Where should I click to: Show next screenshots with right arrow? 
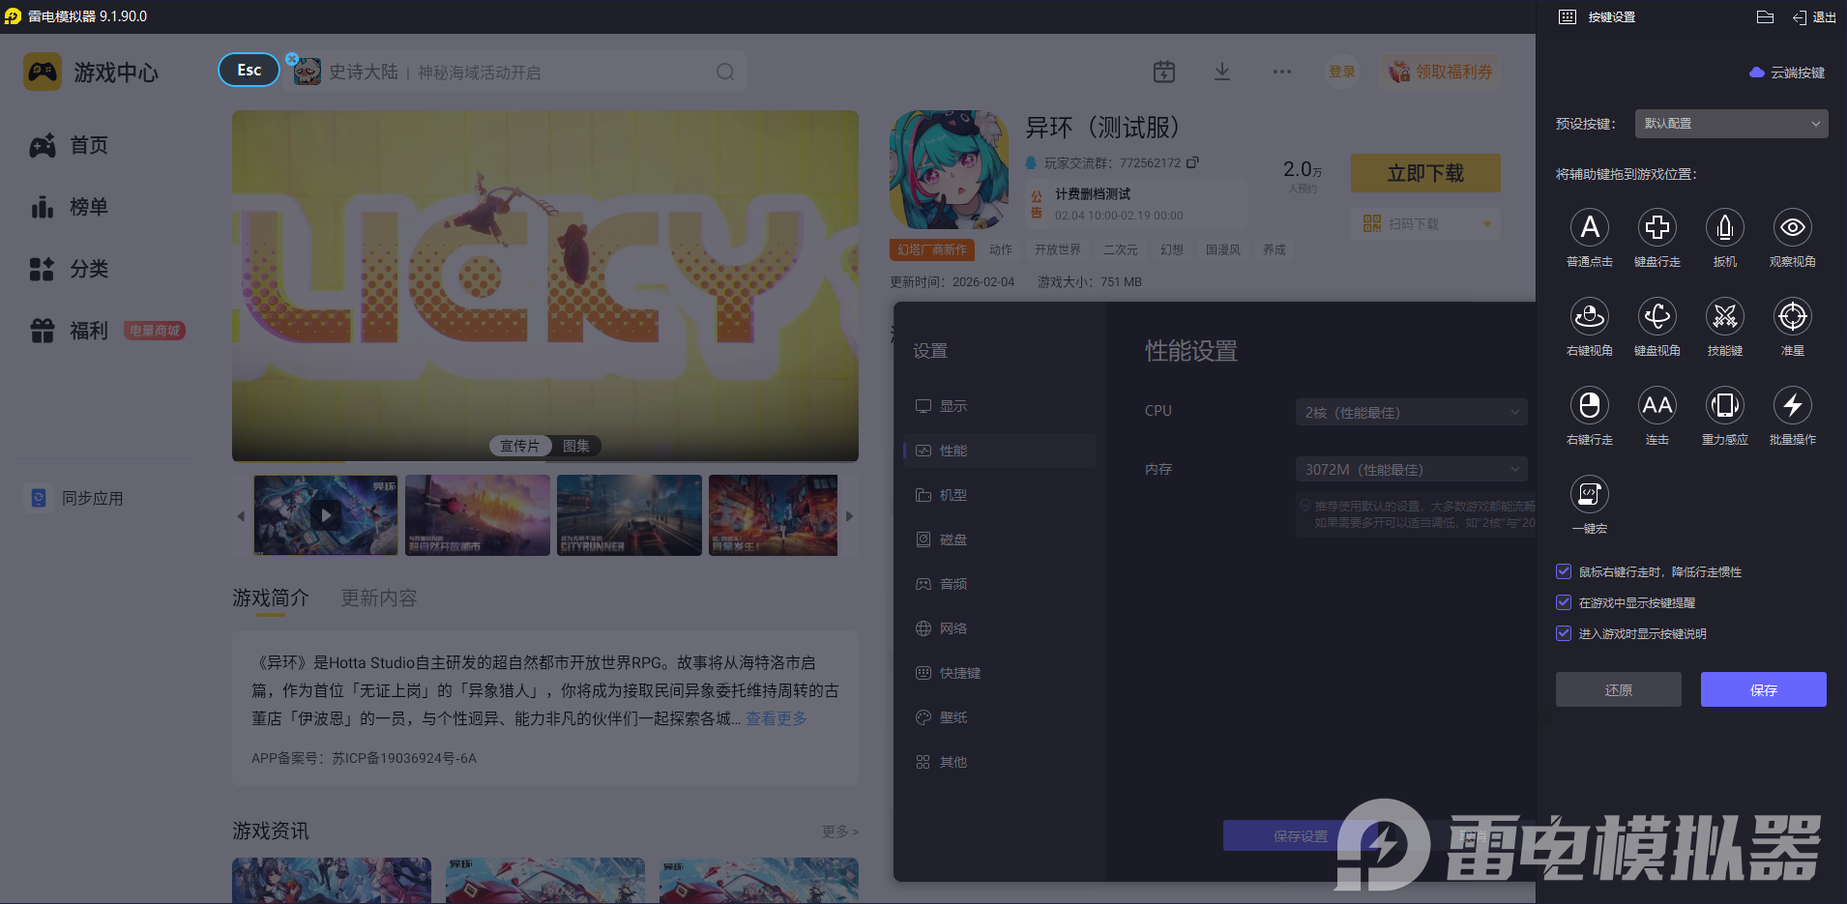849,516
